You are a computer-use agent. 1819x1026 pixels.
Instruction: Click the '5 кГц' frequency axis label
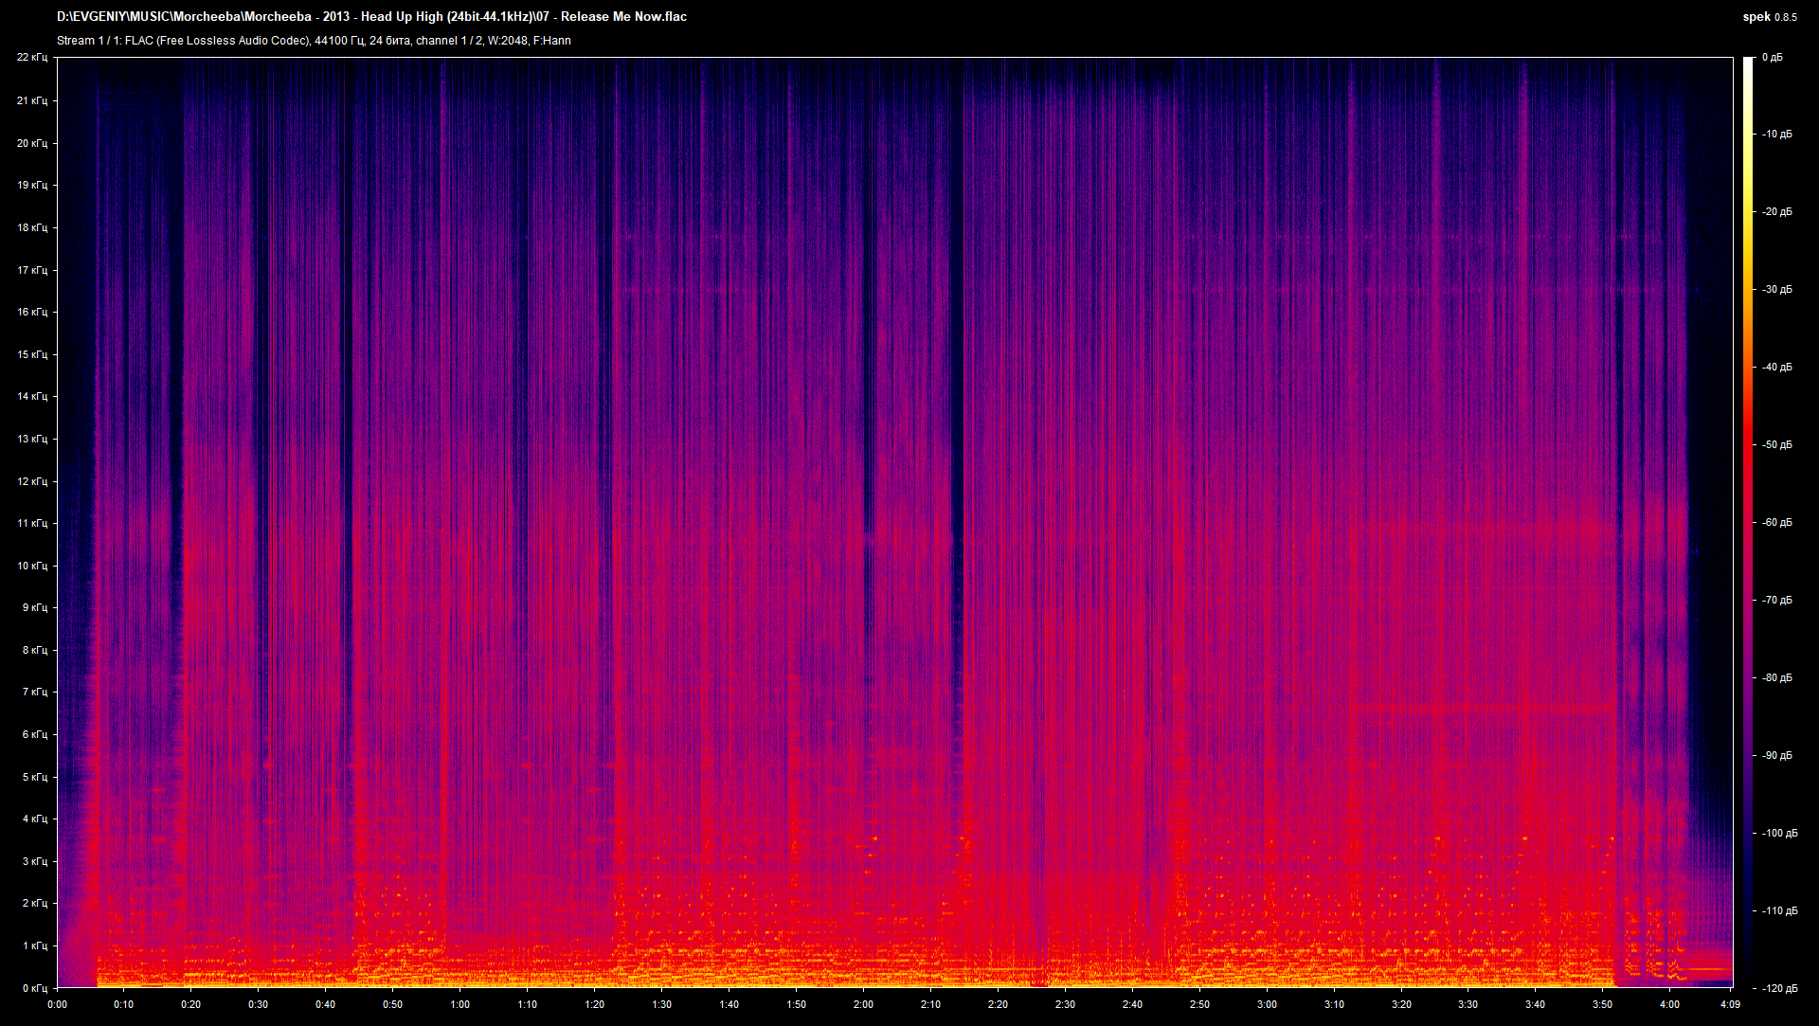pyautogui.click(x=35, y=777)
